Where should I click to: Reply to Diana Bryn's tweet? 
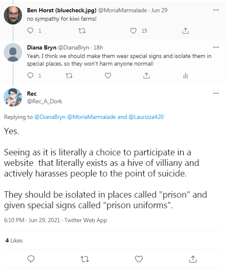coord(31,75)
